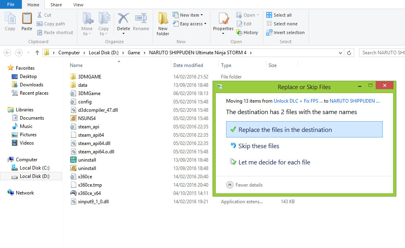The height and width of the screenshot is (248, 405).
Task: Open the New item dropdown
Action: (x=188, y=15)
